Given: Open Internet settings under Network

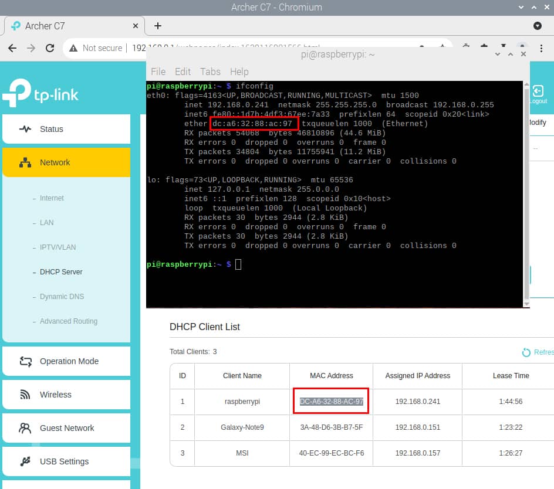Looking at the screenshot, I should pyautogui.click(x=52, y=198).
